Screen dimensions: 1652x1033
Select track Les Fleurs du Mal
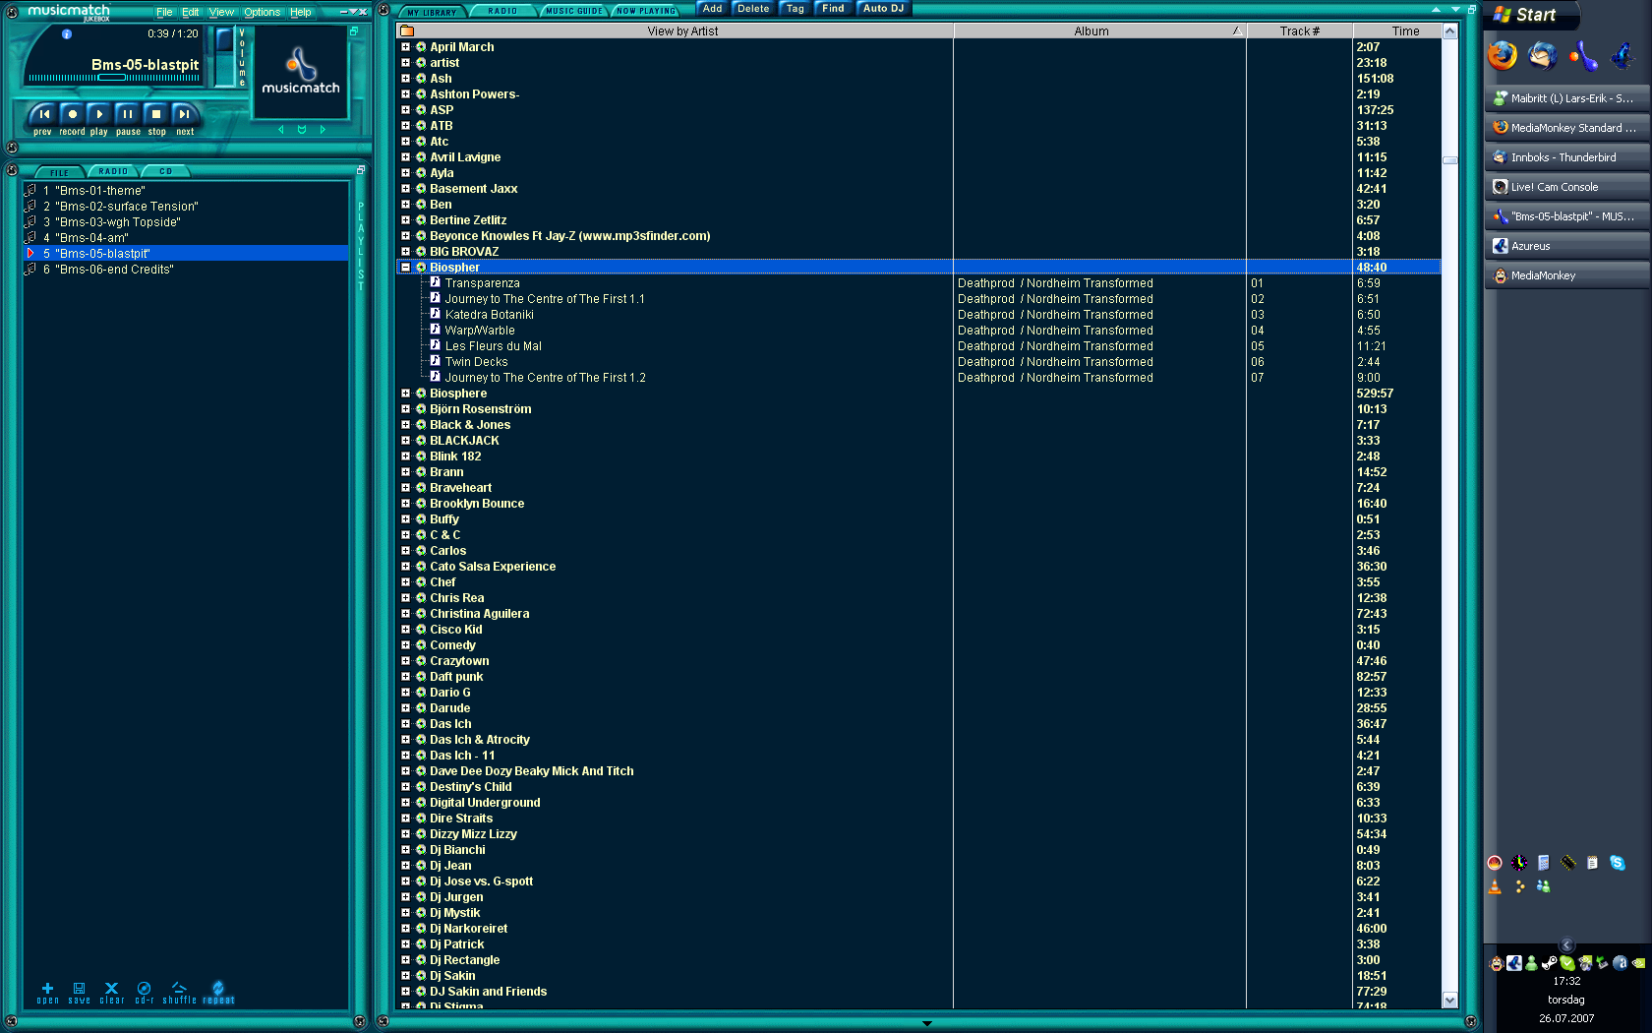(493, 346)
